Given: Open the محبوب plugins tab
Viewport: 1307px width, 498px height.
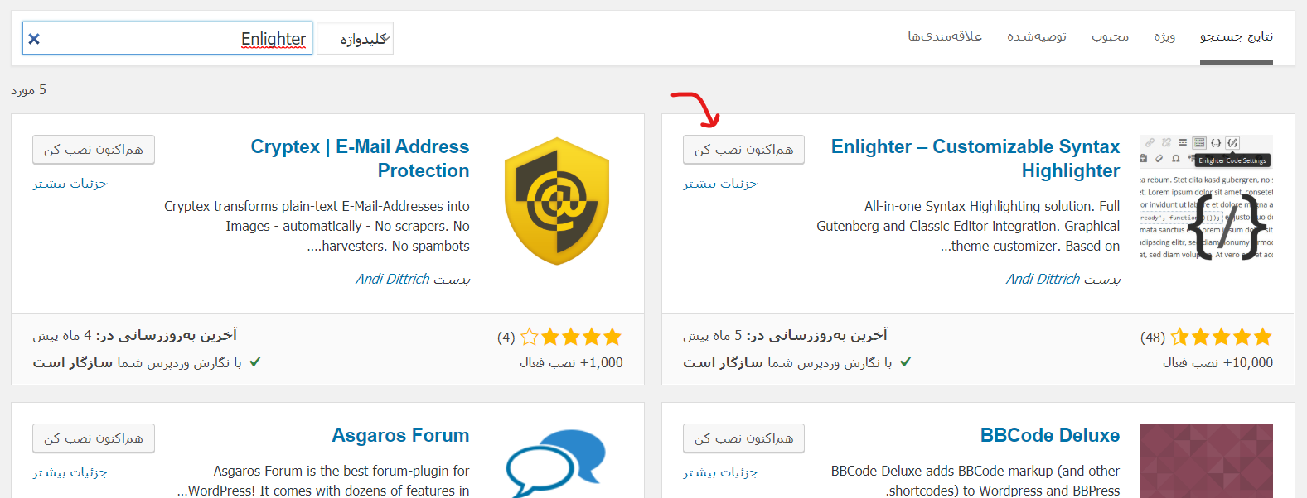Looking at the screenshot, I should click(1110, 36).
